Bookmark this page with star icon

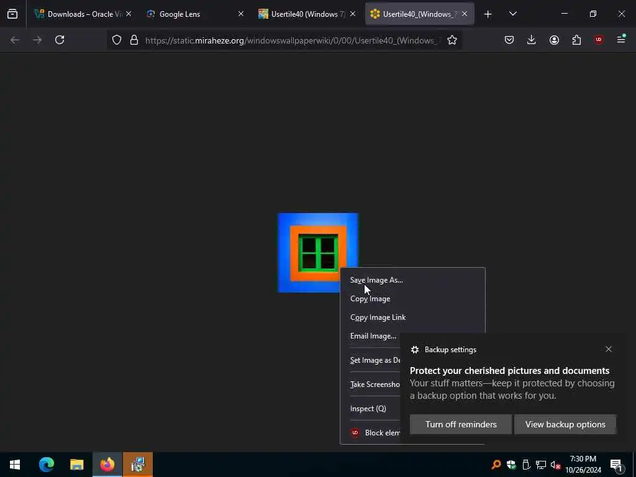pyautogui.click(x=452, y=40)
